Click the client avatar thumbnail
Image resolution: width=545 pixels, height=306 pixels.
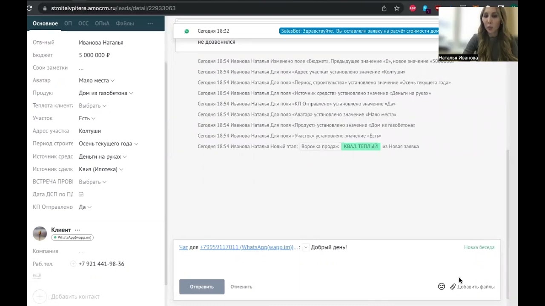click(40, 233)
